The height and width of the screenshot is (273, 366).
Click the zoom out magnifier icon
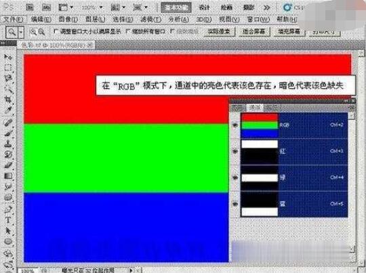pyautogui.click(x=41, y=32)
